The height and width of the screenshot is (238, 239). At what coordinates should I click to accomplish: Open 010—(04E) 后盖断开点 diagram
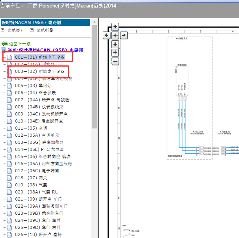(x=39, y=121)
